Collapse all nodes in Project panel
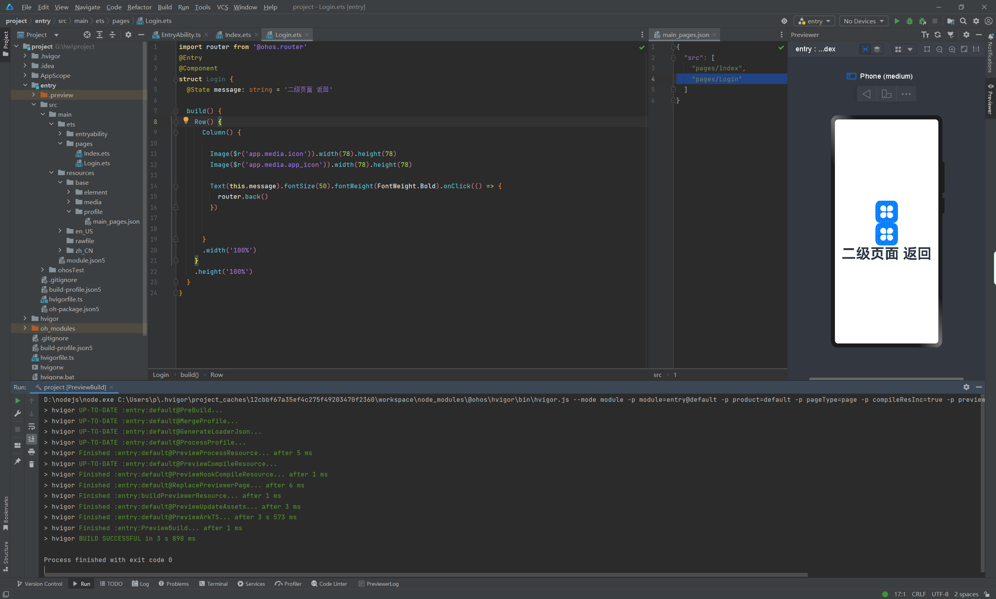996x599 pixels. pyautogui.click(x=113, y=35)
